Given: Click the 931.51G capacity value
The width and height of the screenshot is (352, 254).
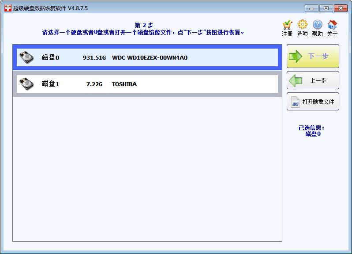Looking at the screenshot, I should coord(94,58).
